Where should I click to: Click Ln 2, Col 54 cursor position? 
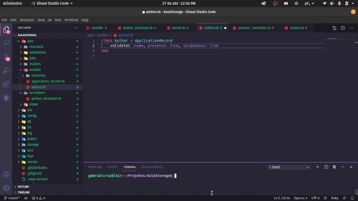pos(282,198)
